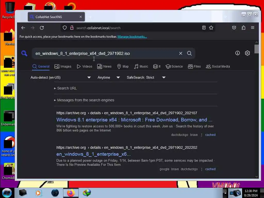Screen dimensions: 264x198
Task: Switch to the Social Media category
Action: (218, 67)
